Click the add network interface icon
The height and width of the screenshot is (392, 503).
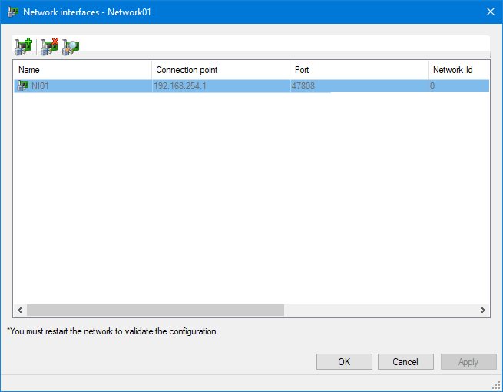click(23, 46)
